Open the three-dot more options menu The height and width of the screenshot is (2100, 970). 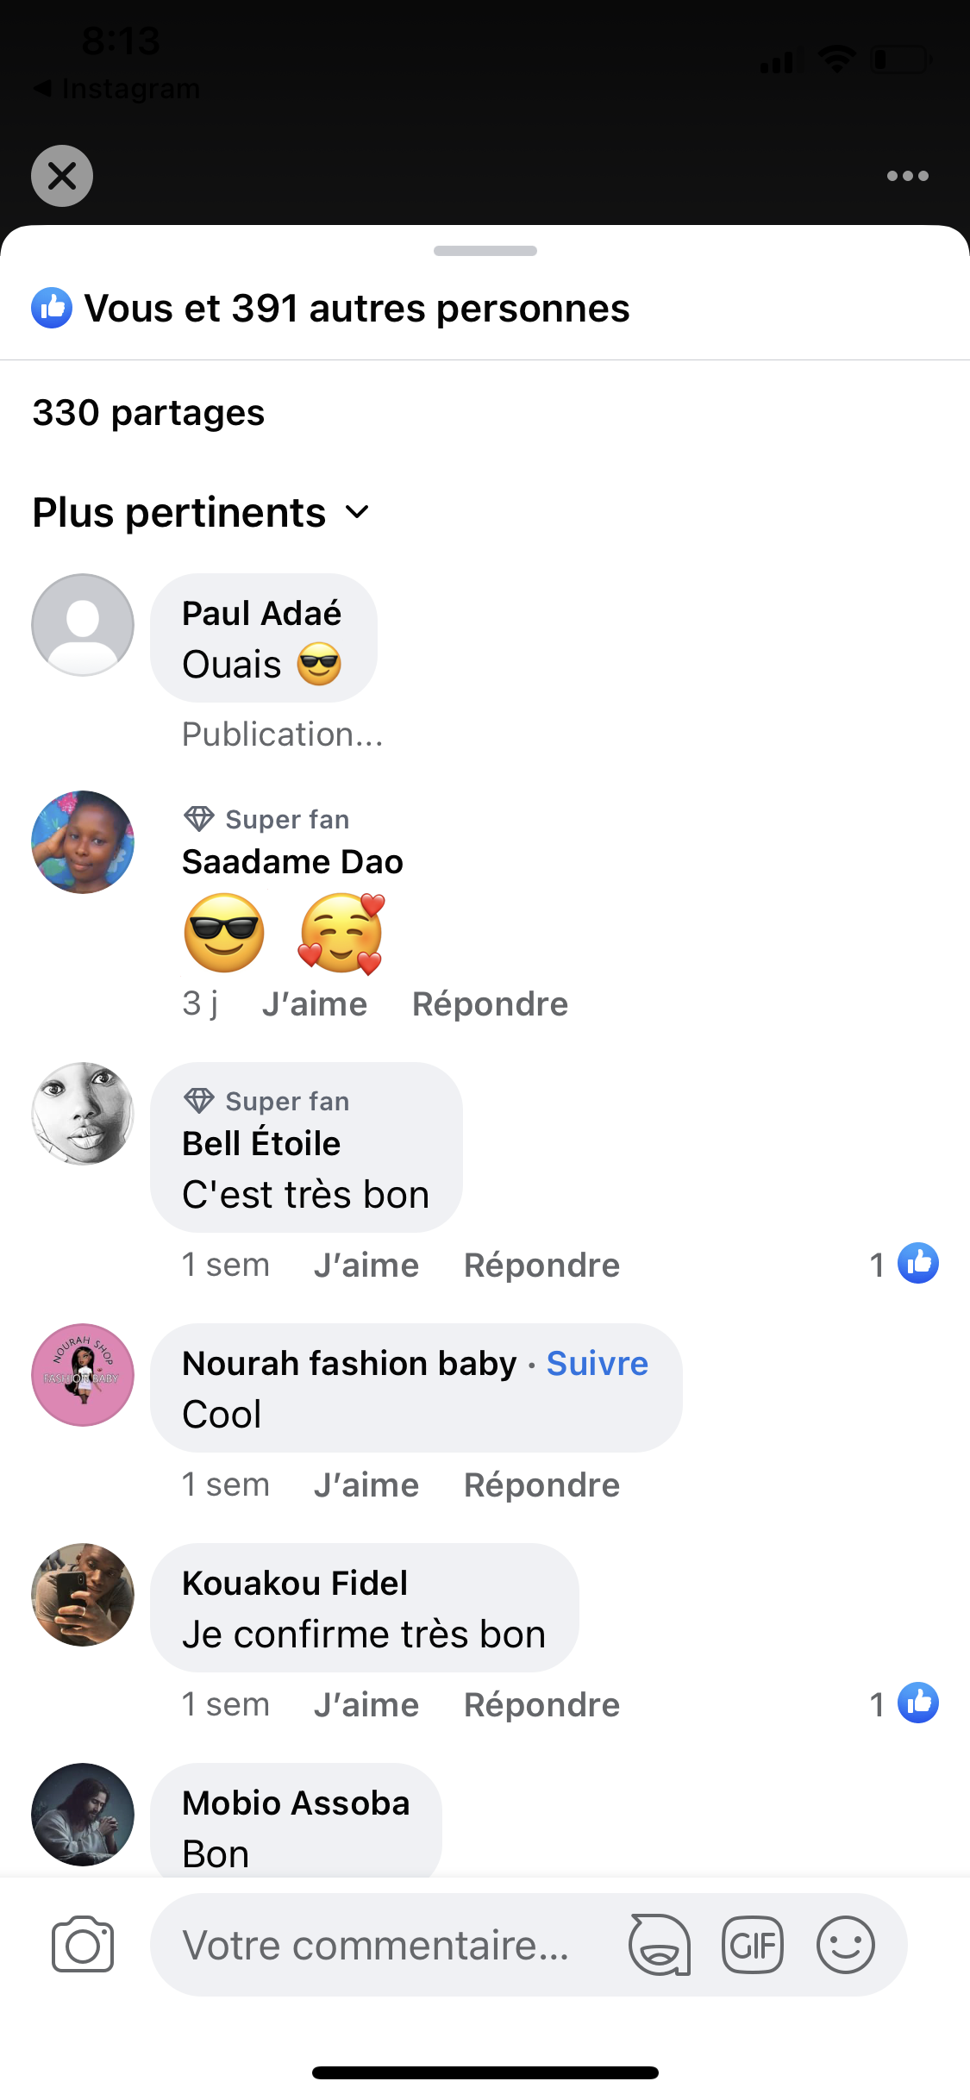pos(907,176)
